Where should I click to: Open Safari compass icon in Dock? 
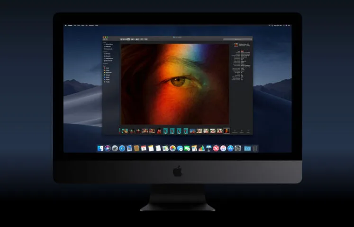[x=122, y=148]
